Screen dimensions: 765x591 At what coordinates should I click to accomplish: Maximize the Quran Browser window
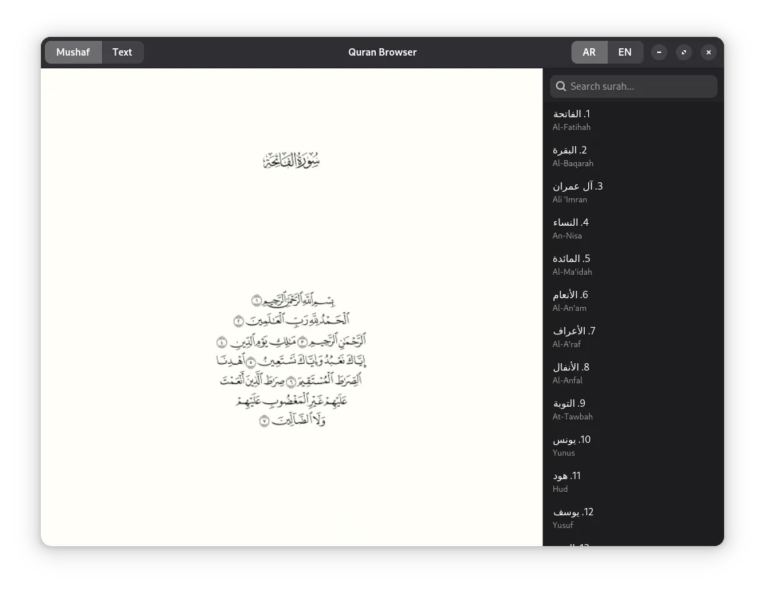click(684, 52)
